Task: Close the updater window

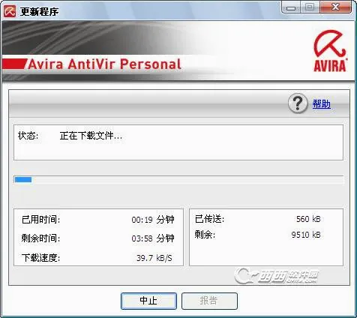Action: click(x=335, y=7)
